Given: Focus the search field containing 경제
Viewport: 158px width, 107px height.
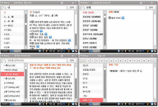Looking at the screenshot, I should (x=113, y=8).
